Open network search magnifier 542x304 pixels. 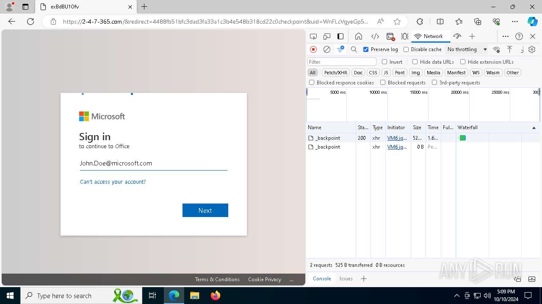(x=354, y=49)
